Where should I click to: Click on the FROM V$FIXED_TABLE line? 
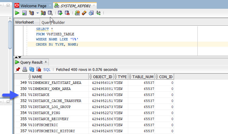[x=55, y=34]
